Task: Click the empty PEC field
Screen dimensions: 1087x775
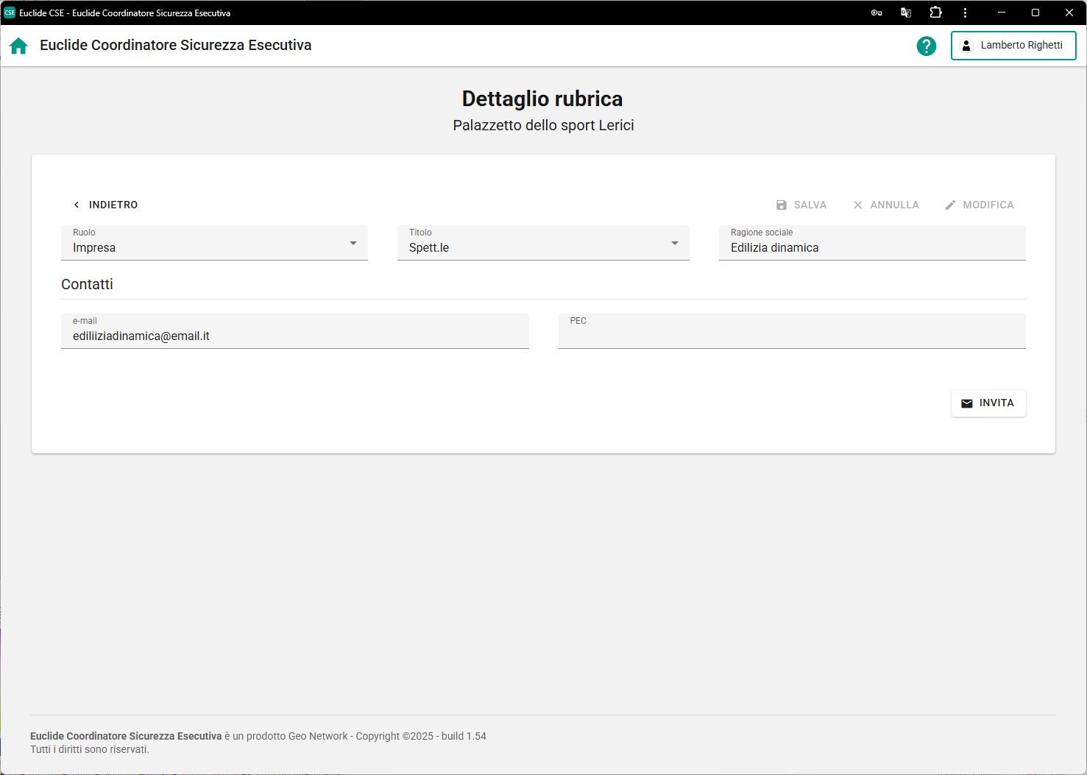Action: pyautogui.click(x=791, y=336)
